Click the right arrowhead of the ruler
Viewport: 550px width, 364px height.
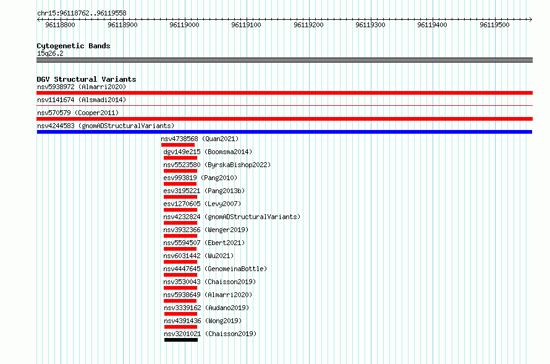pos(531,19)
